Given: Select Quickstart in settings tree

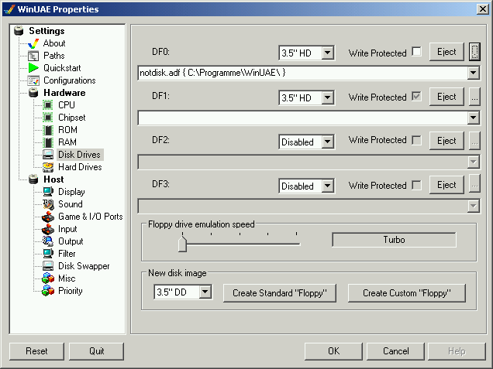Looking at the screenshot, I should point(62,68).
